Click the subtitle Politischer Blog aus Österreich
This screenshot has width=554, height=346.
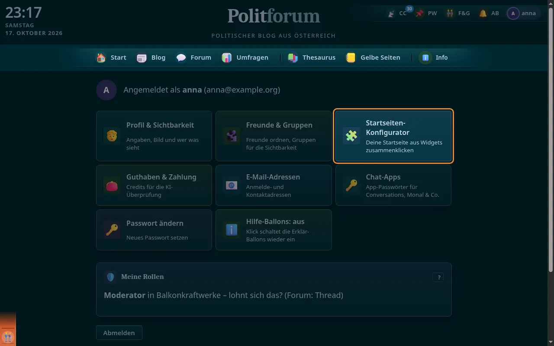point(274,35)
